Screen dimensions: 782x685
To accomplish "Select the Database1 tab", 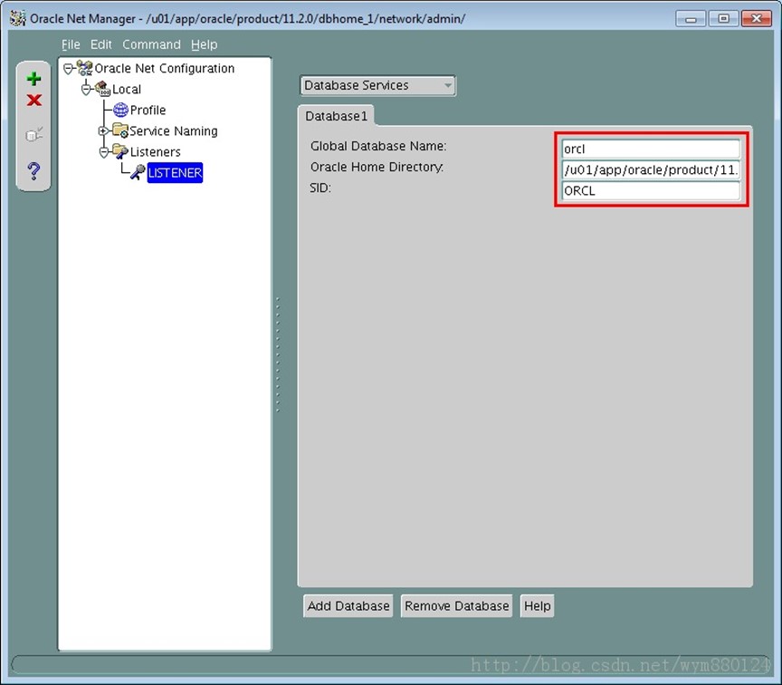I will [x=336, y=116].
